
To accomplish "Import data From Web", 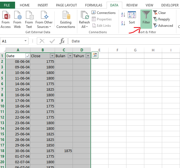I will 17,19.
